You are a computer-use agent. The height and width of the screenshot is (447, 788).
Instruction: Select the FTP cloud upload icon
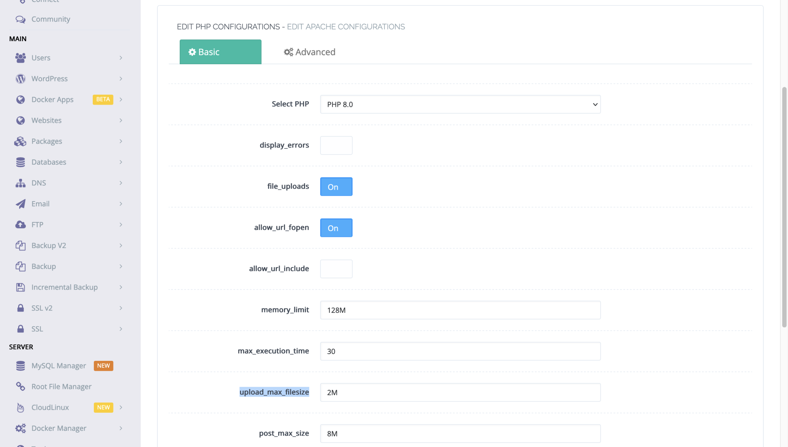[x=20, y=224]
